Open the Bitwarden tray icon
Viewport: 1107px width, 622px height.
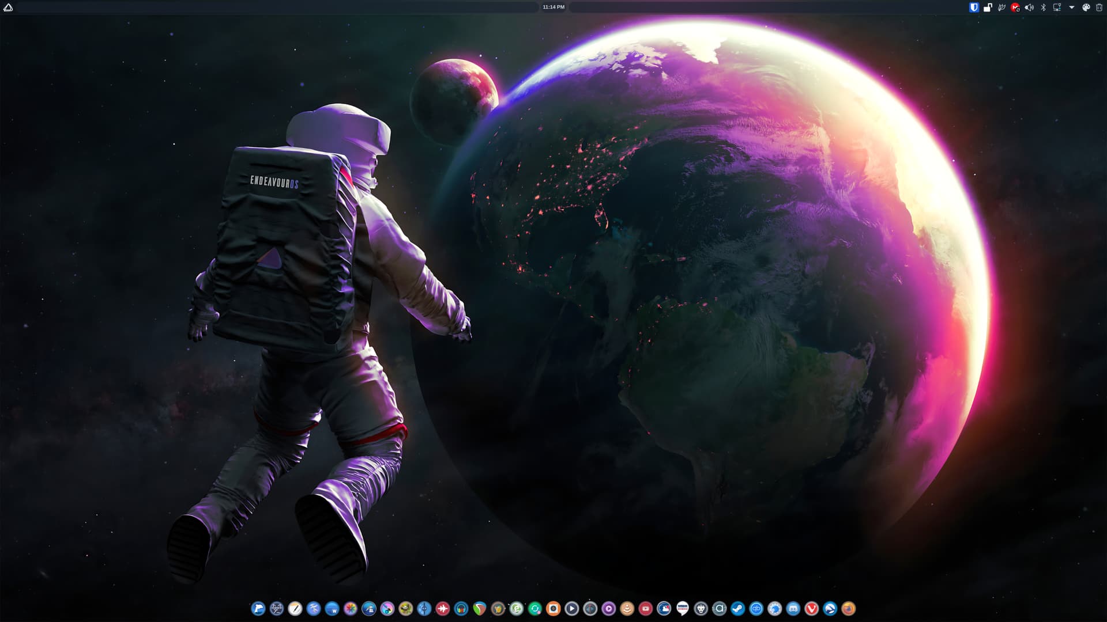tap(974, 7)
